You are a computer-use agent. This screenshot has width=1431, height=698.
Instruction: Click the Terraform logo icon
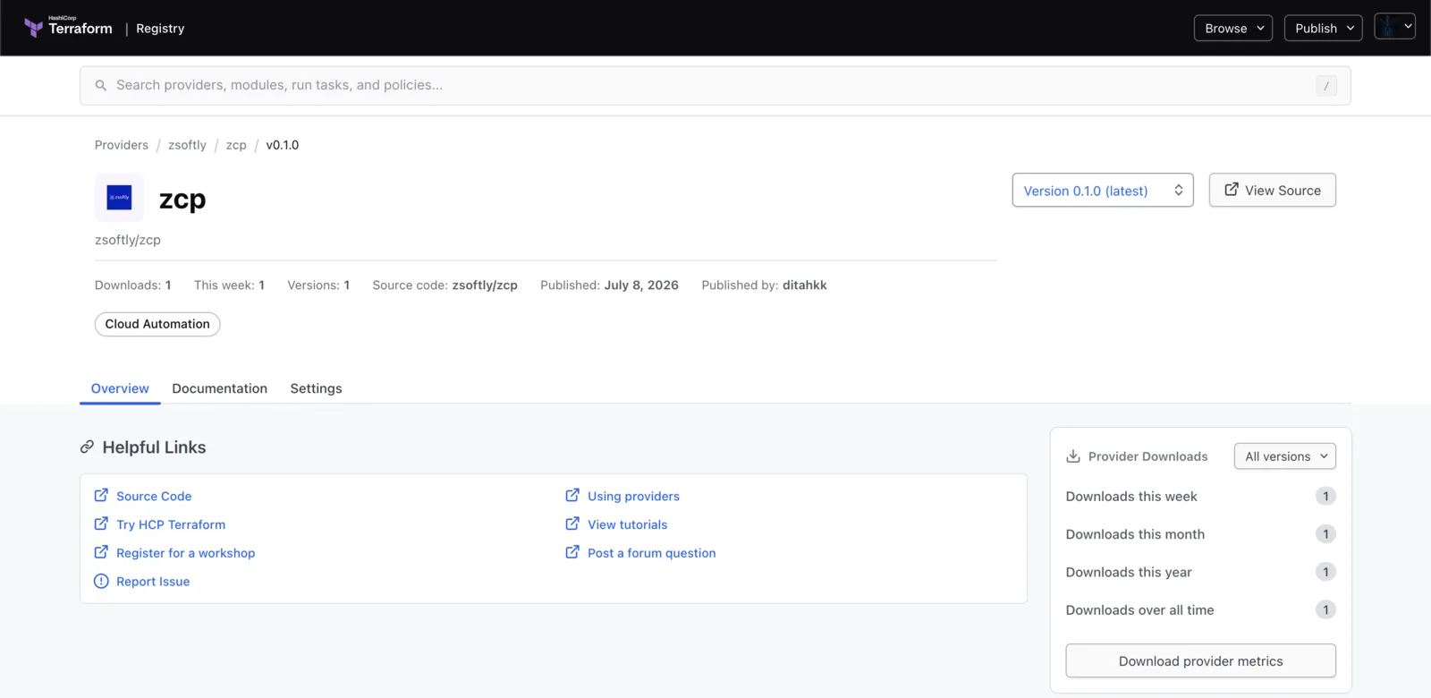point(33,28)
